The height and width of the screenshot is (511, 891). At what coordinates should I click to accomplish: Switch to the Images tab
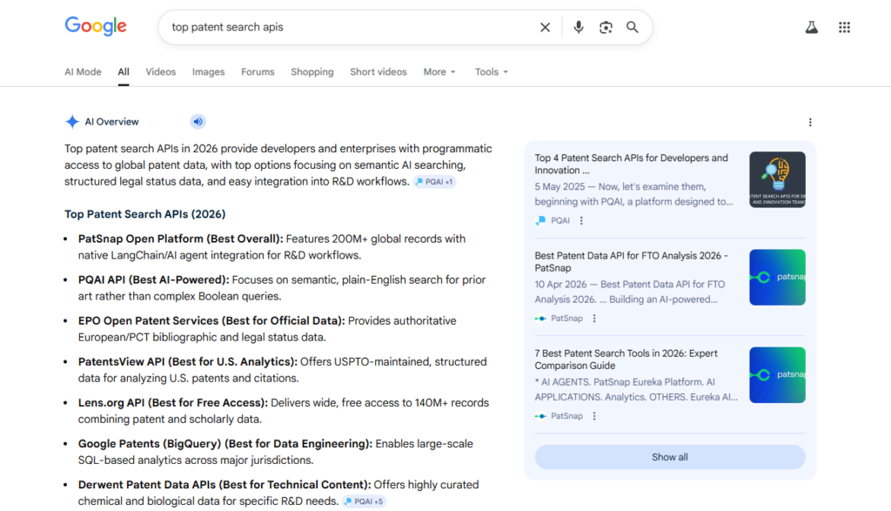[208, 72]
